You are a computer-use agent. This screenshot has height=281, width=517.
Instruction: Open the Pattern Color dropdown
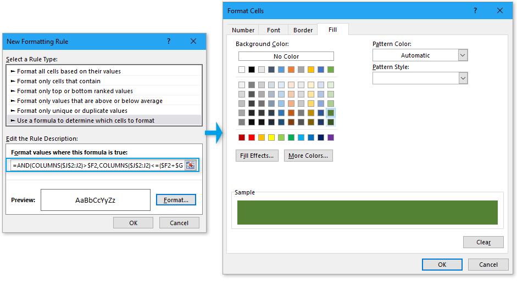tap(463, 55)
